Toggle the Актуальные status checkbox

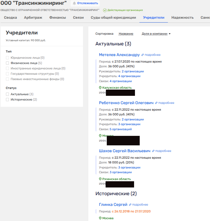pyautogui.click(x=7, y=94)
